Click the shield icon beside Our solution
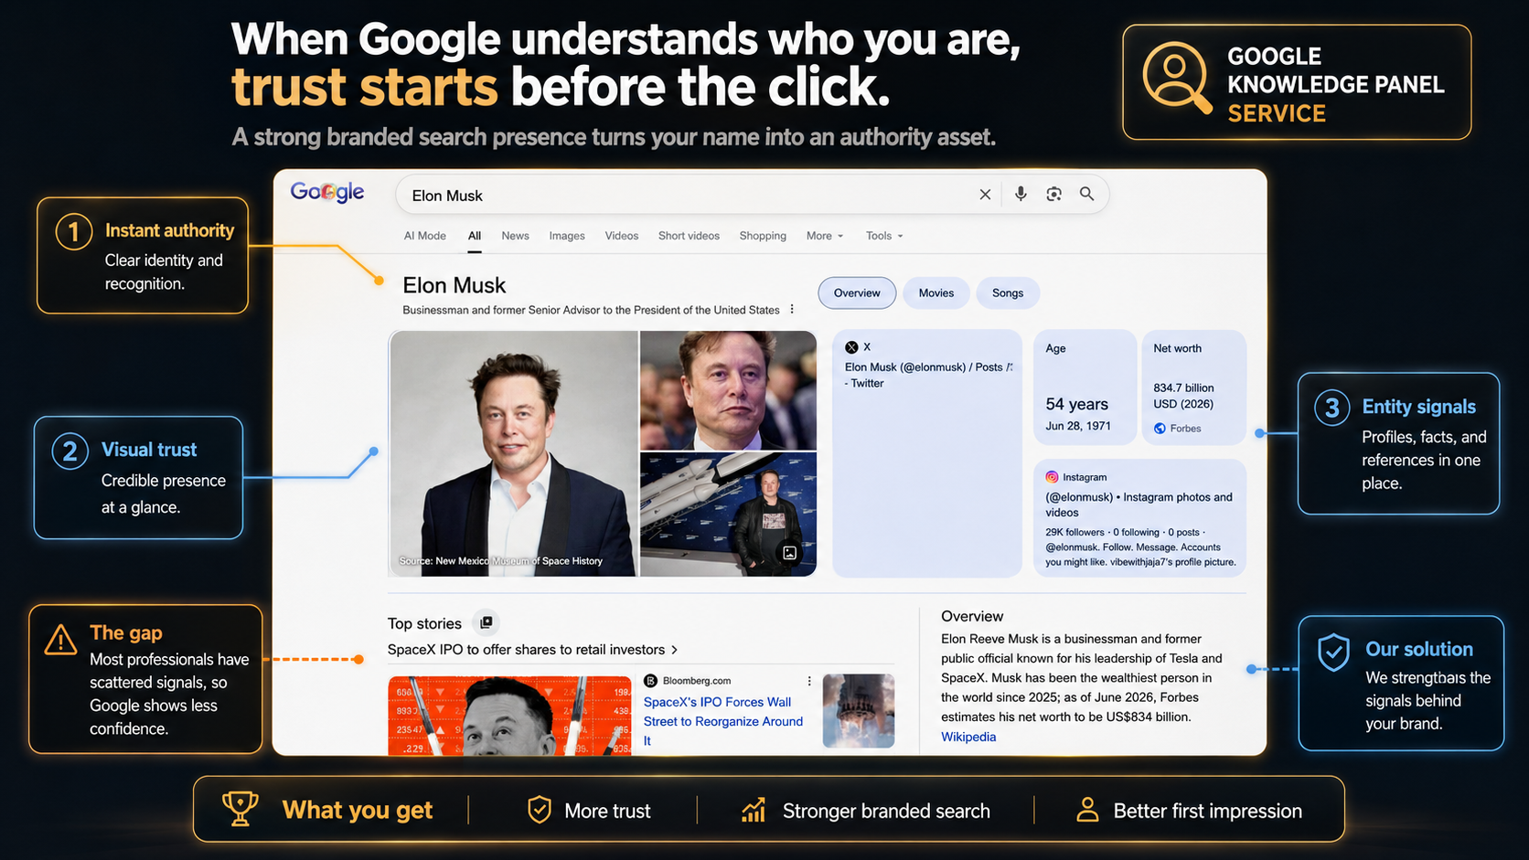Viewport: 1529px width, 860px height. click(1333, 653)
